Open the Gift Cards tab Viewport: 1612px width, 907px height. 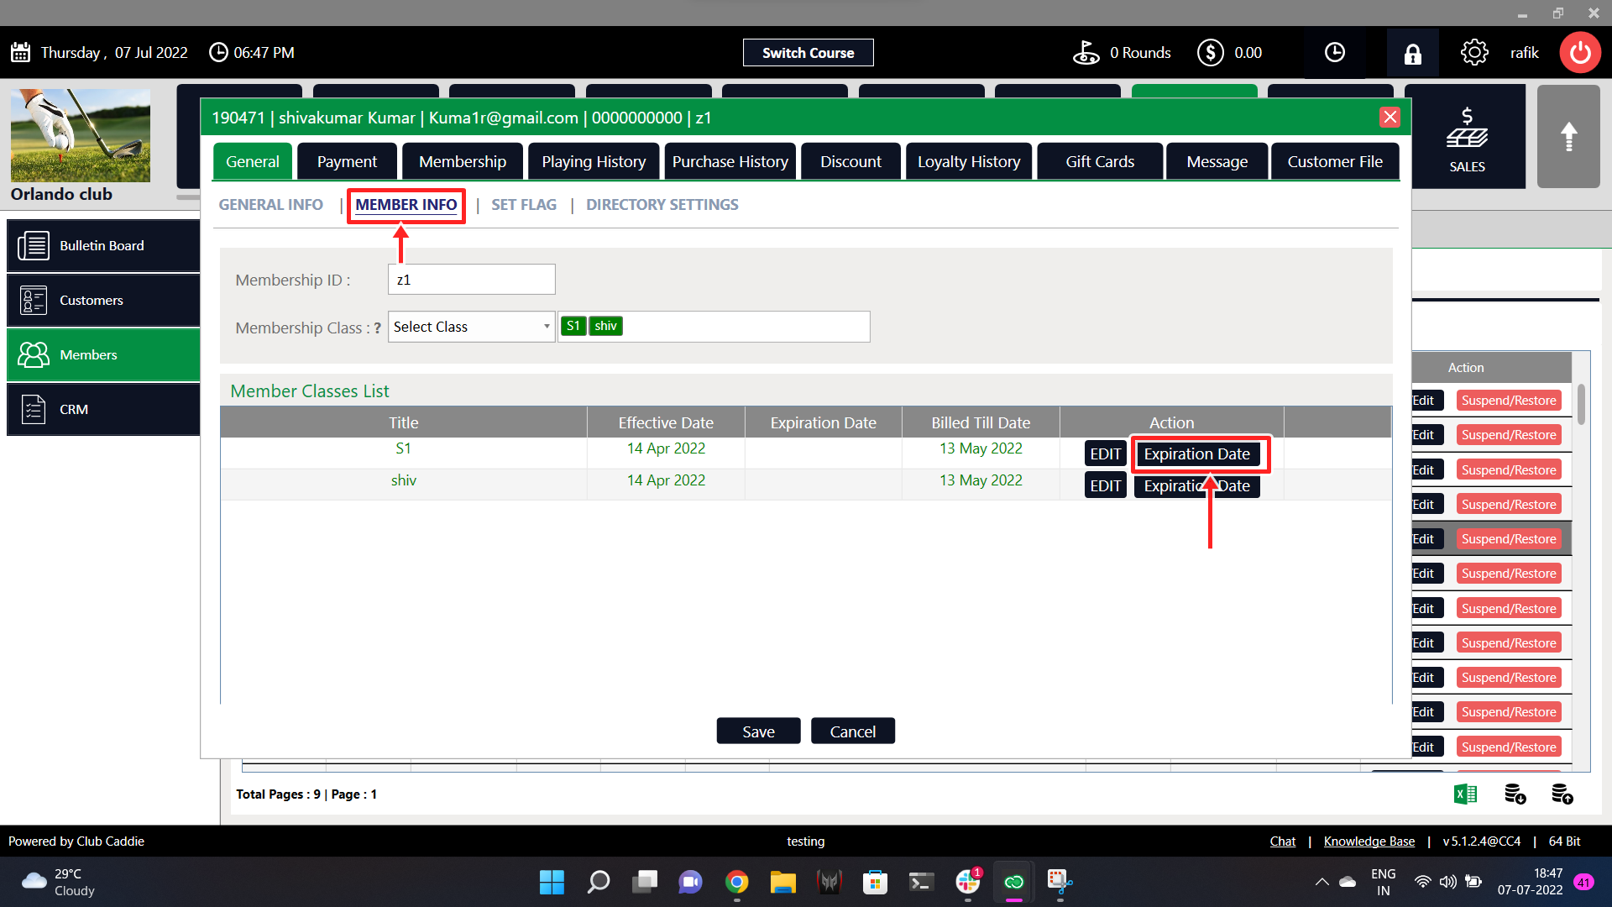[x=1100, y=162]
